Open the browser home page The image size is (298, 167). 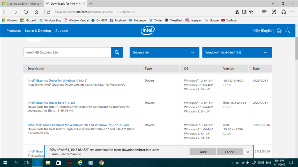pos(36,12)
